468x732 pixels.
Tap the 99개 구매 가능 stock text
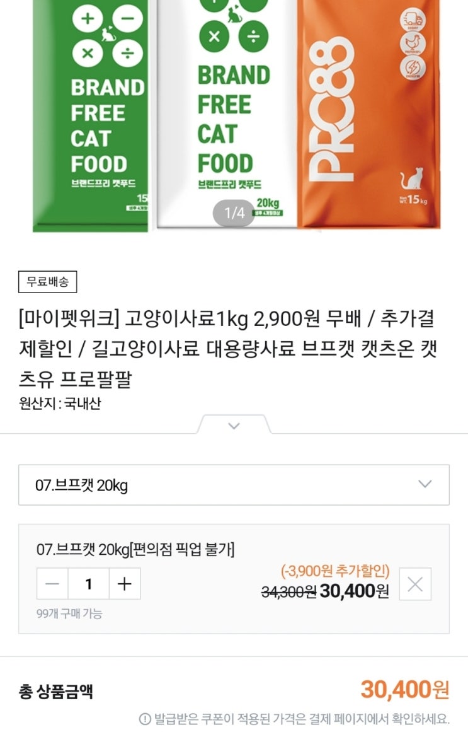click(69, 613)
